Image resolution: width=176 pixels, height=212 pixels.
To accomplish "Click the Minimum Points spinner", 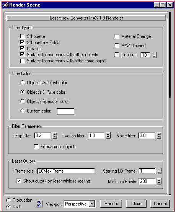I will click(x=159, y=181).
